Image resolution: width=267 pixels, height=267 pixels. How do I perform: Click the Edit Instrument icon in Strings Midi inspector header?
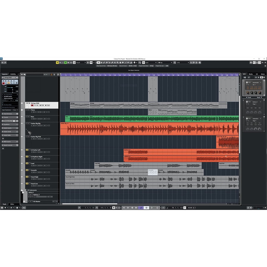pos(17,78)
